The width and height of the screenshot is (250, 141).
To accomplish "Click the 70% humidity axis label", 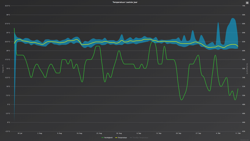I will click(x=244, y=6).
